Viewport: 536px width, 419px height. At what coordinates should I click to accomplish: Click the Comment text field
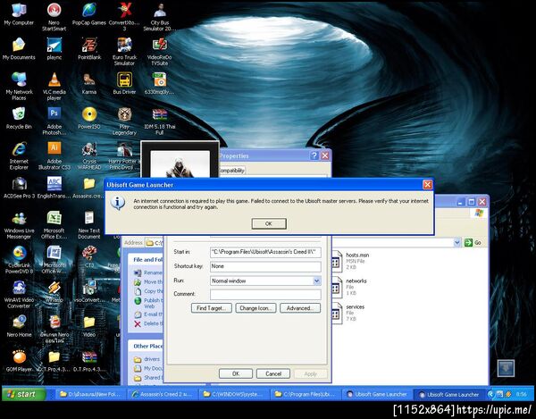(x=265, y=294)
